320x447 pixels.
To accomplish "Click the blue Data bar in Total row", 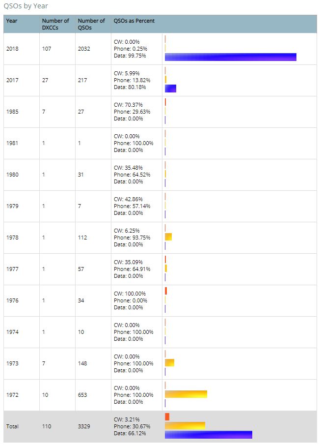I will click(209, 435).
